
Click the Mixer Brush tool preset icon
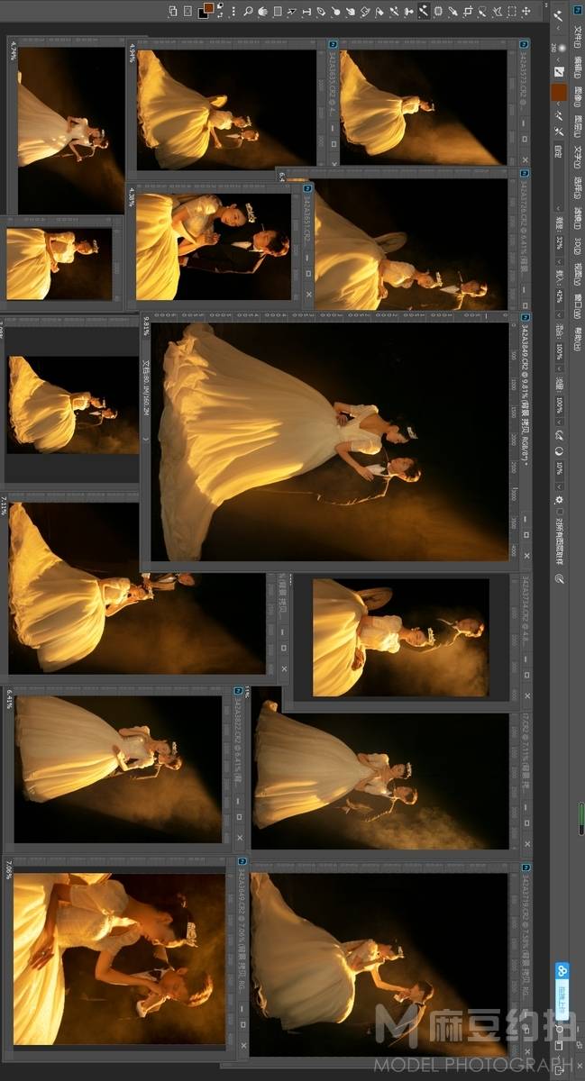tap(559, 15)
